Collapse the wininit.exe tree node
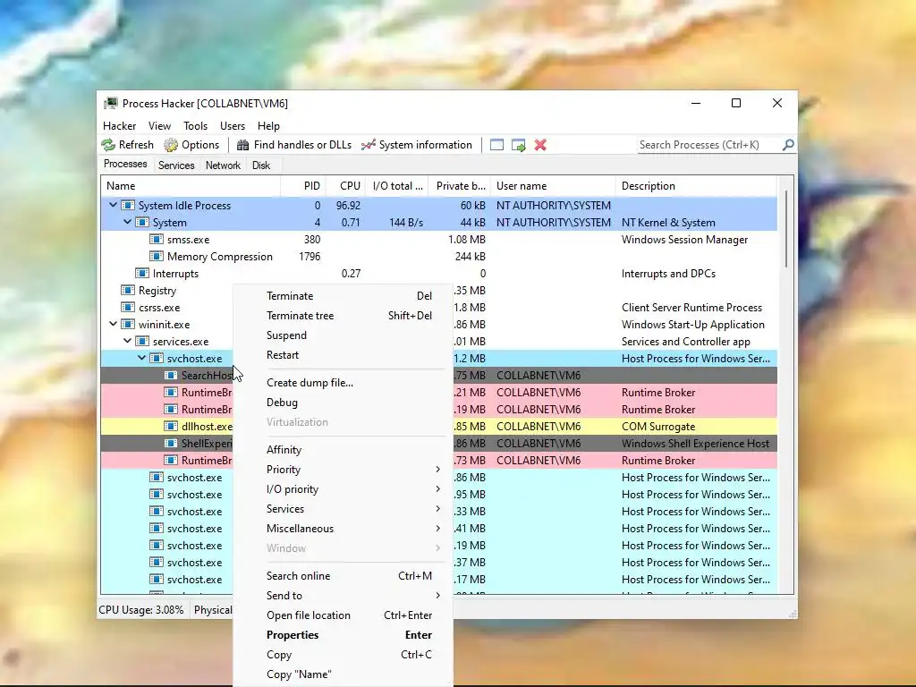The image size is (916, 687). point(114,324)
